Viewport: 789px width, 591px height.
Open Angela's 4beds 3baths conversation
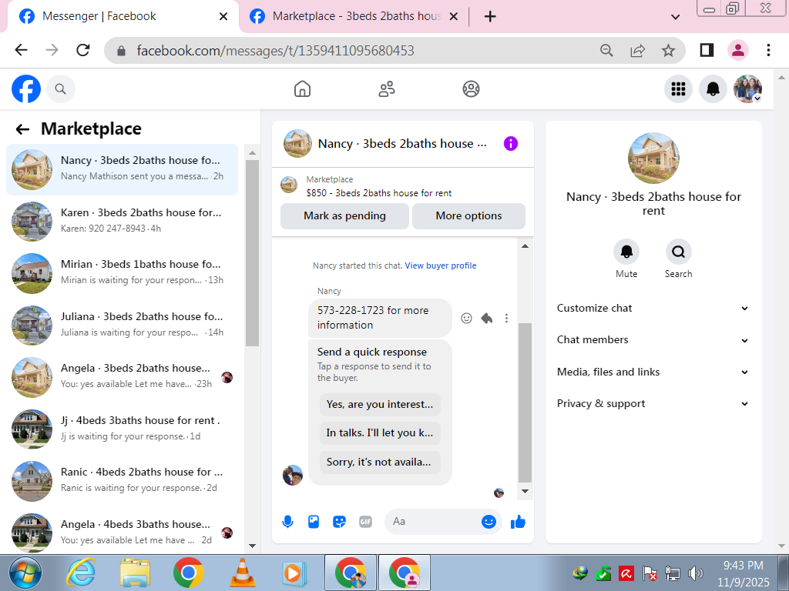[x=123, y=533]
